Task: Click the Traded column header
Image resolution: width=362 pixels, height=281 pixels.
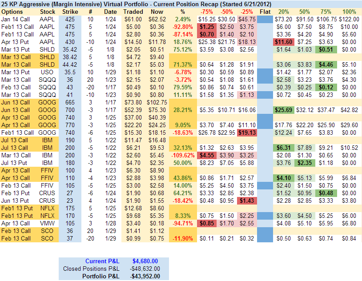Action: click(133, 11)
